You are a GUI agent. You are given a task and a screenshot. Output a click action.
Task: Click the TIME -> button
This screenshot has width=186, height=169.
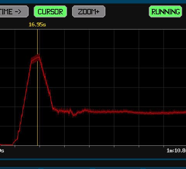pyautogui.click(x=14, y=12)
